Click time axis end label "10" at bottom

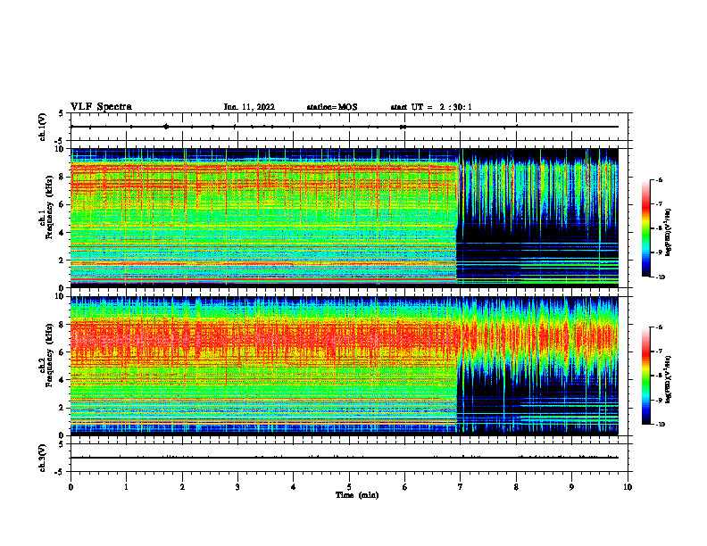[x=628, y=487]
